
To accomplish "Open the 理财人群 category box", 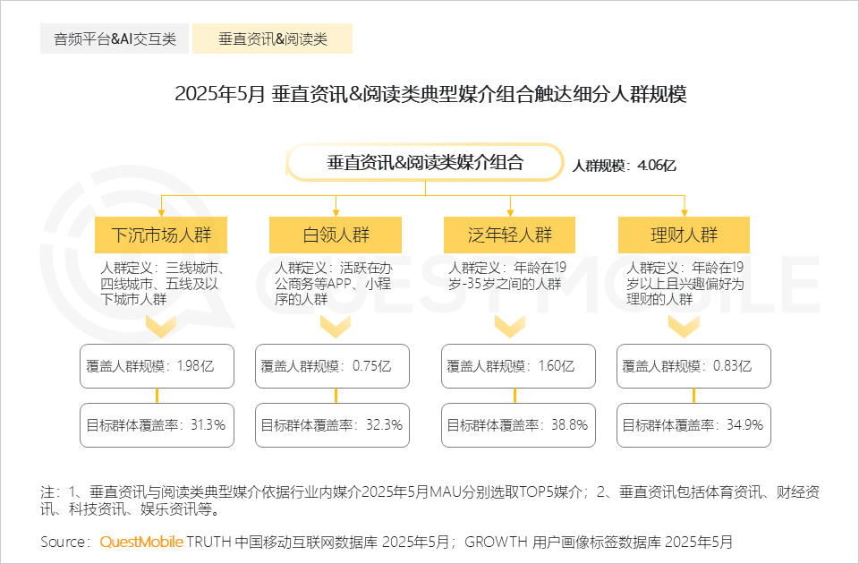I will pyautogui.click(x=685, y=235).
